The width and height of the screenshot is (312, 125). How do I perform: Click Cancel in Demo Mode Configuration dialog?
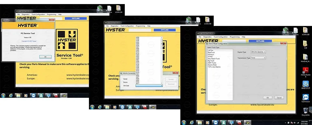(279, 98)
